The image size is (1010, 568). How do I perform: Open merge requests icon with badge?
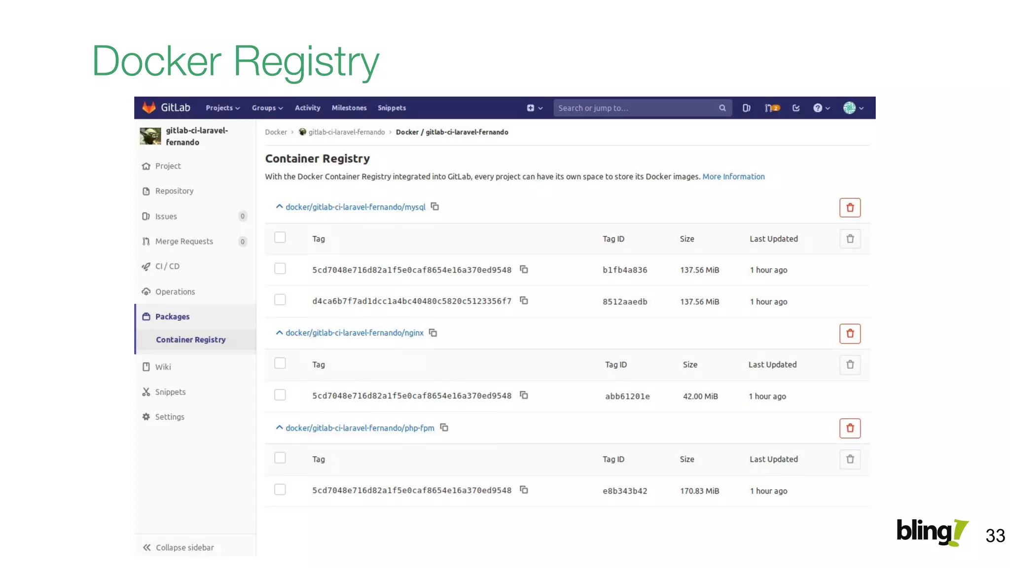point(772,108)
